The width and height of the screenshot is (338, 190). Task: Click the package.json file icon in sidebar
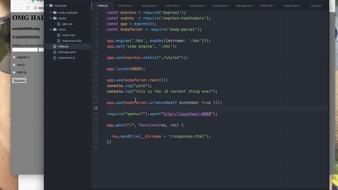(x=54, y=52)
